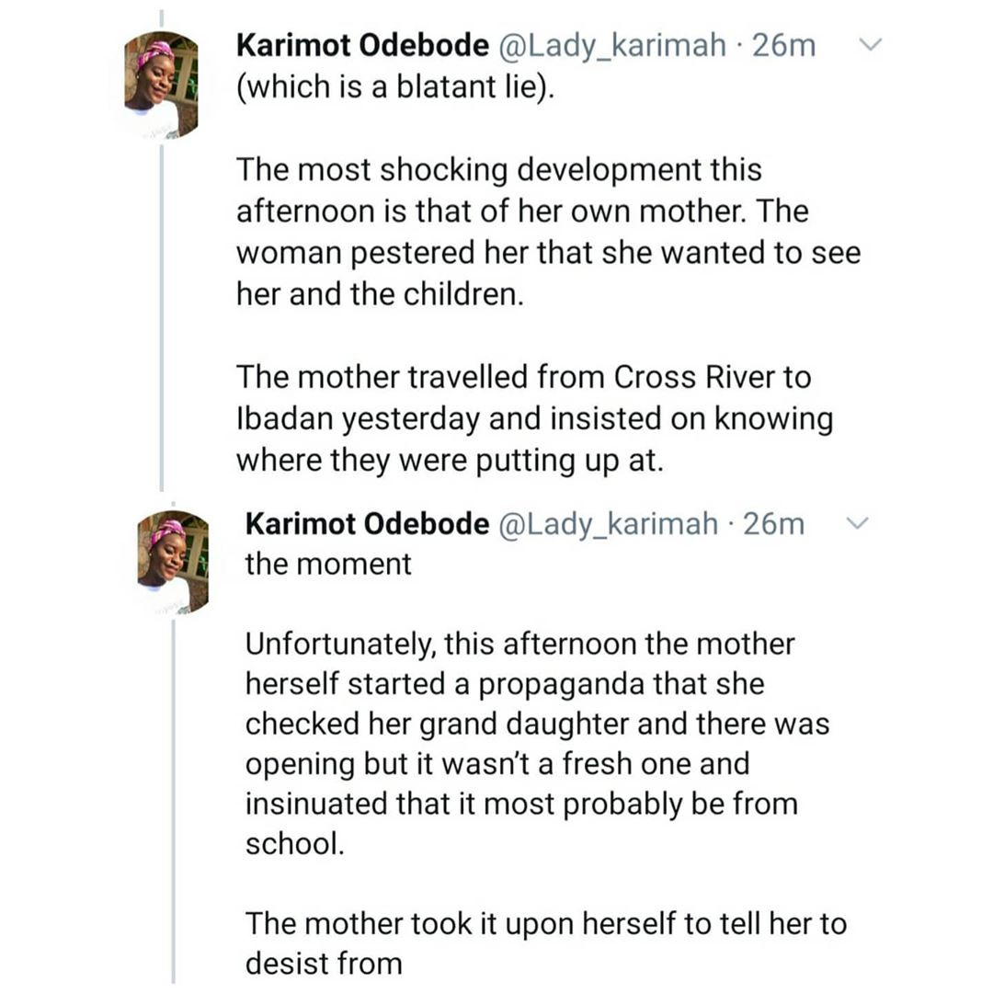Expand the second tweet's chevron options menu
Viewport: 993px width, 993px height.
pyautogui.click(x=858, y=523)
